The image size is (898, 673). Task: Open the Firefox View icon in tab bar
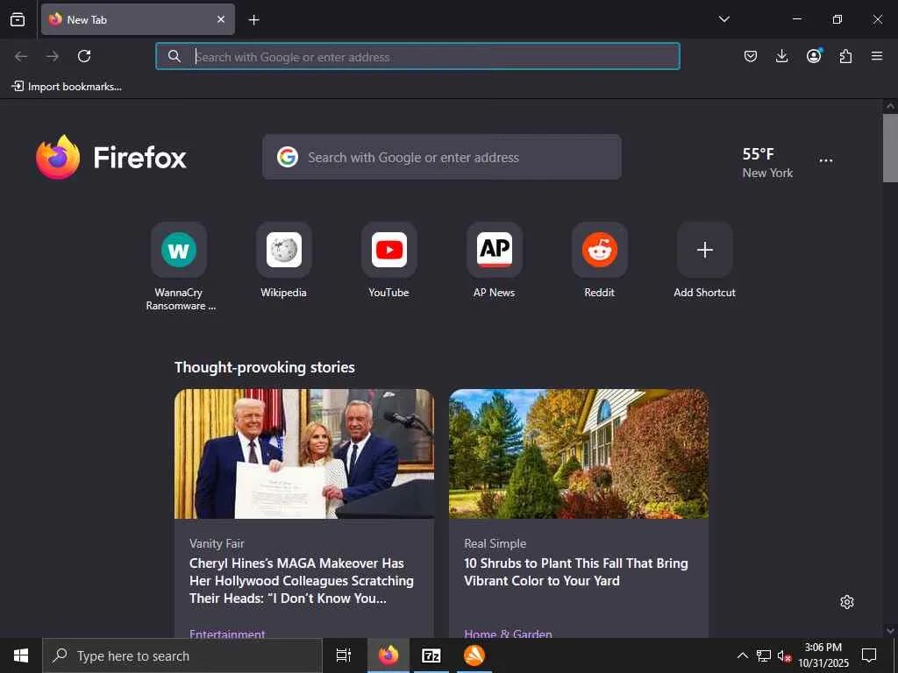(18, 19)
